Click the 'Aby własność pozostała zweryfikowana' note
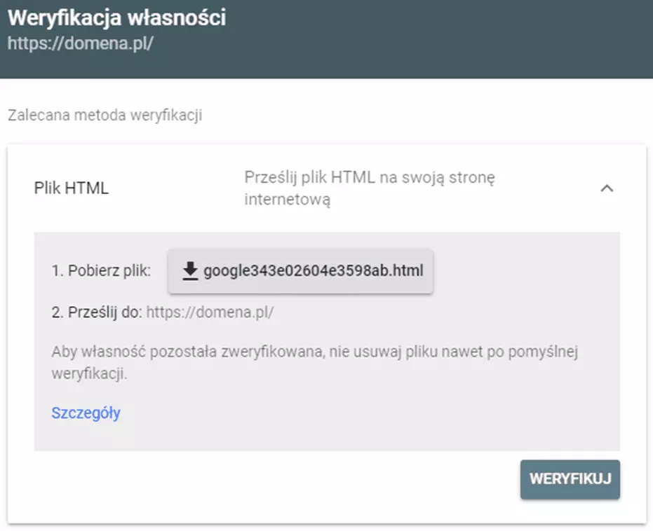The height and width of the screenshot is (531, 653). point(315,363)
